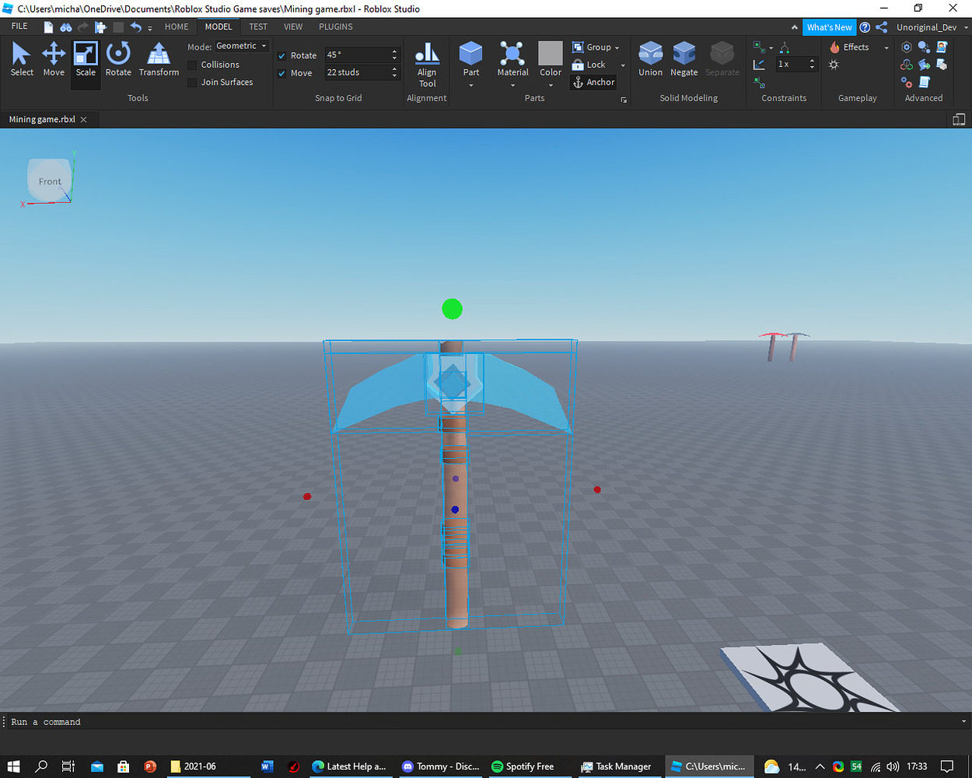Click the What's New button

pyautogui.click(x=829, y=26)
